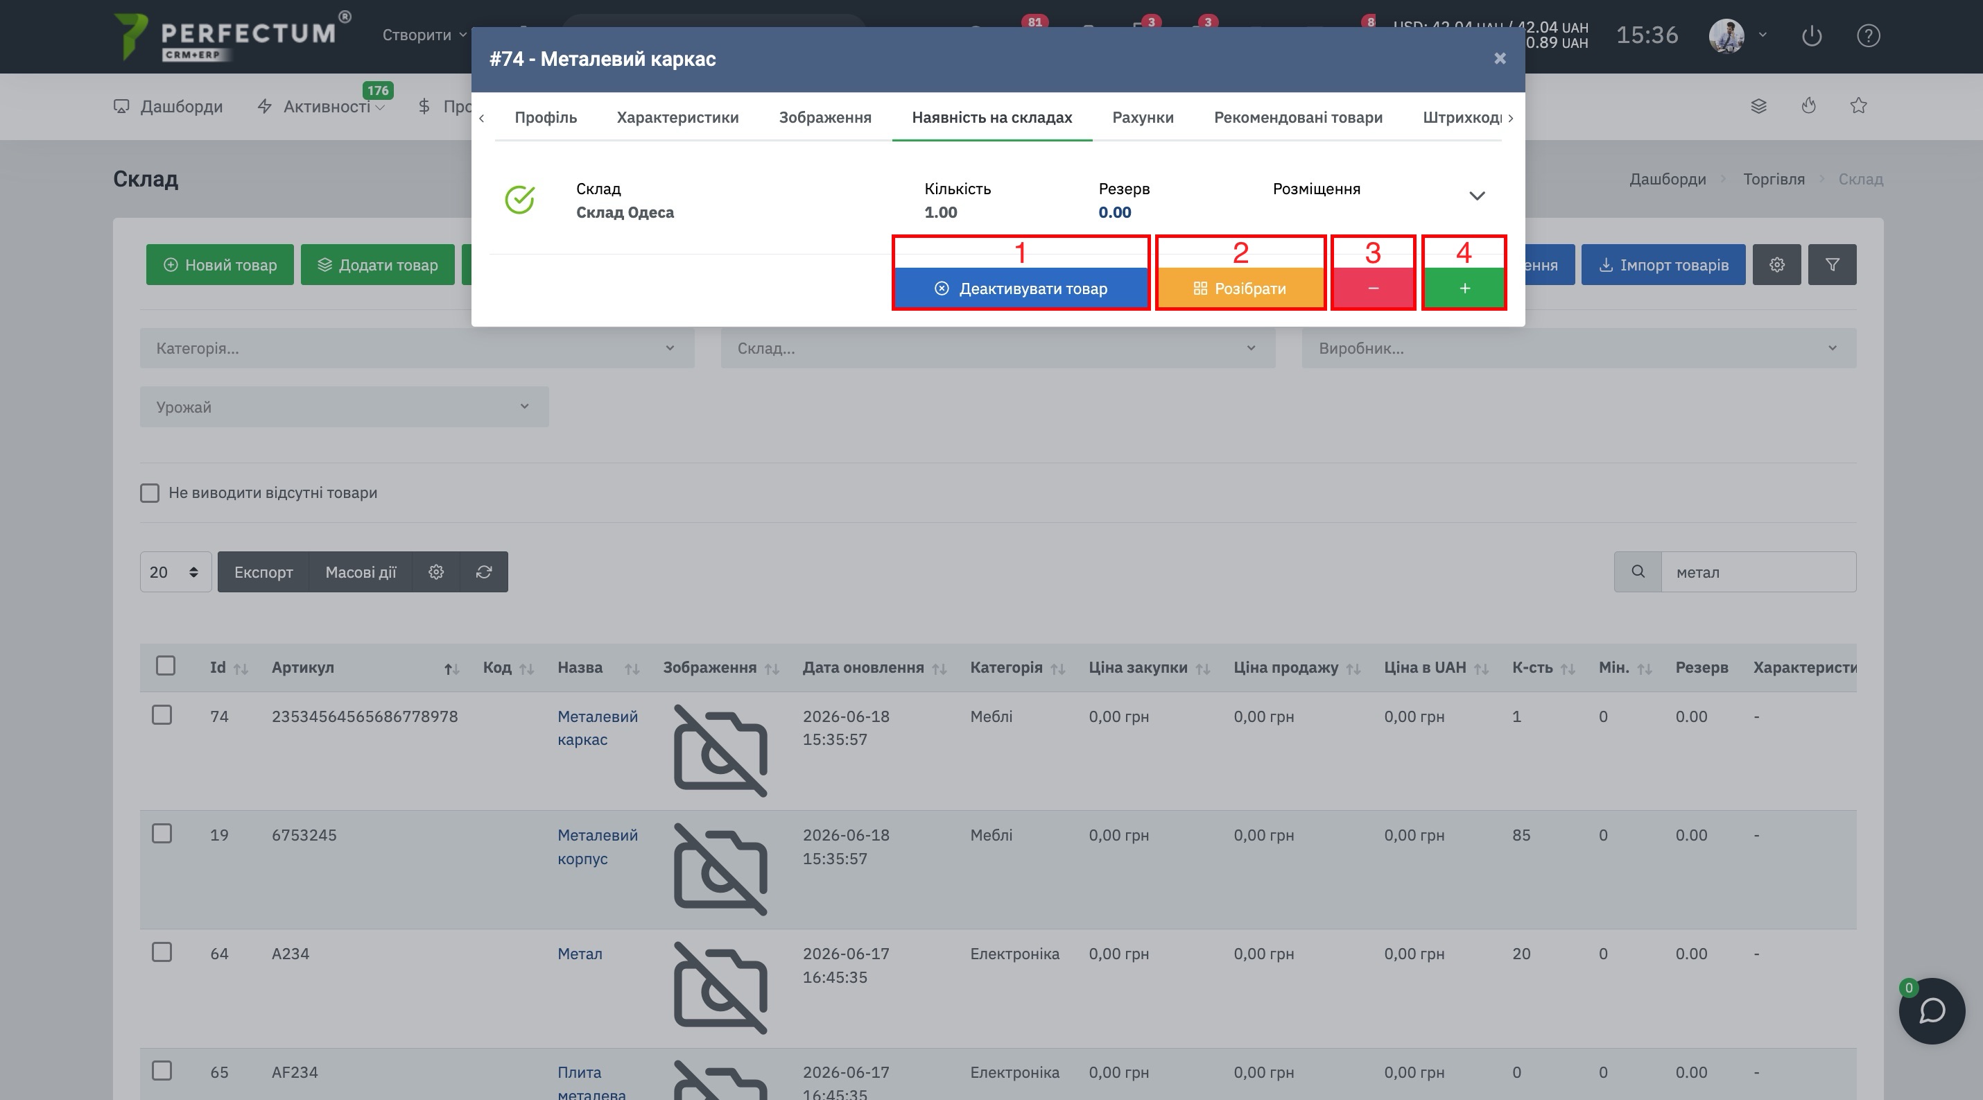Open the Категорія filter dropdown
Image resolution: width=1983 pixels, height=1100 pixels.
[417, 348]
